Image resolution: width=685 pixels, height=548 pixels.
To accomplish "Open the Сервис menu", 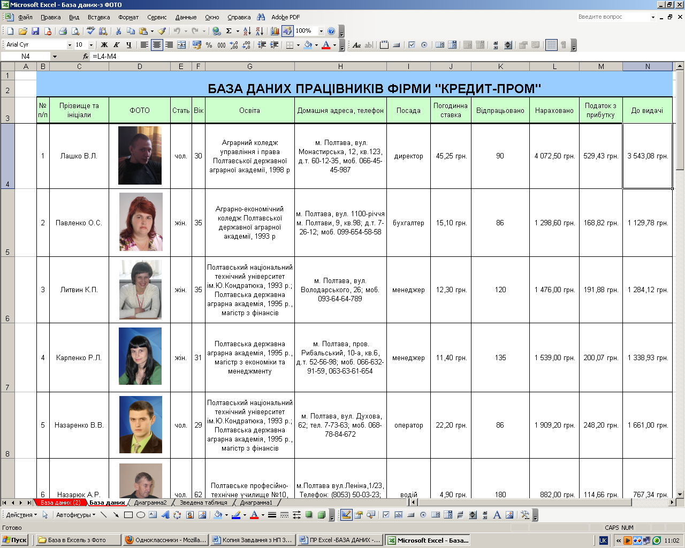I will click(157, 17).
